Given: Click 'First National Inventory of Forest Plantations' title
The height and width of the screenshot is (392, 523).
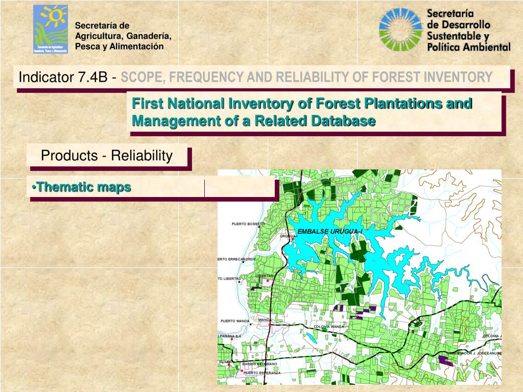Looking at the screenshot, I should 302,112.
